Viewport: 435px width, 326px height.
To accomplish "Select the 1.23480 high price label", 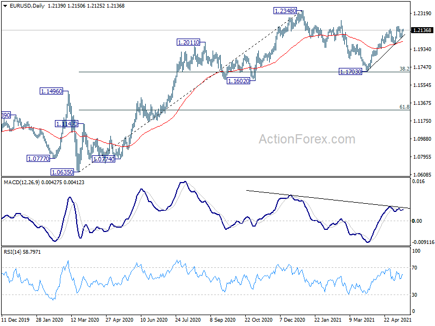I will point(285,11).
